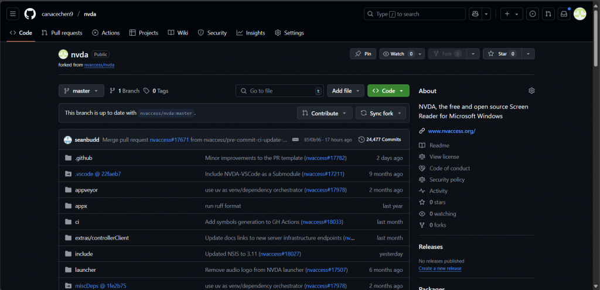
Task: Open the www.nvaccess.org link
Action: pyautogui.click(x=452, y=131)
